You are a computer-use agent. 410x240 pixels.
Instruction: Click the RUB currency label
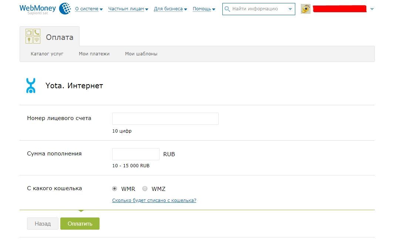tap(169, 154)
